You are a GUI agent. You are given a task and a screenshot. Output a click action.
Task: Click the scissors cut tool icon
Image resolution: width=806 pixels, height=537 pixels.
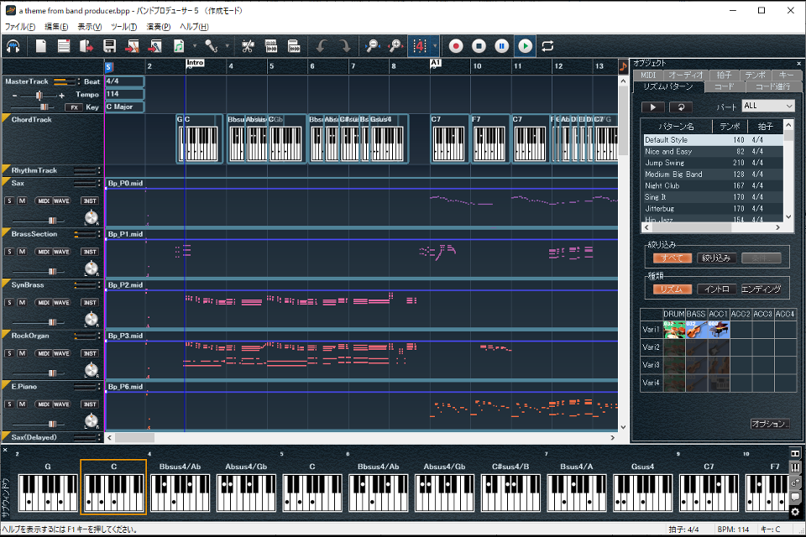point(248,45)
